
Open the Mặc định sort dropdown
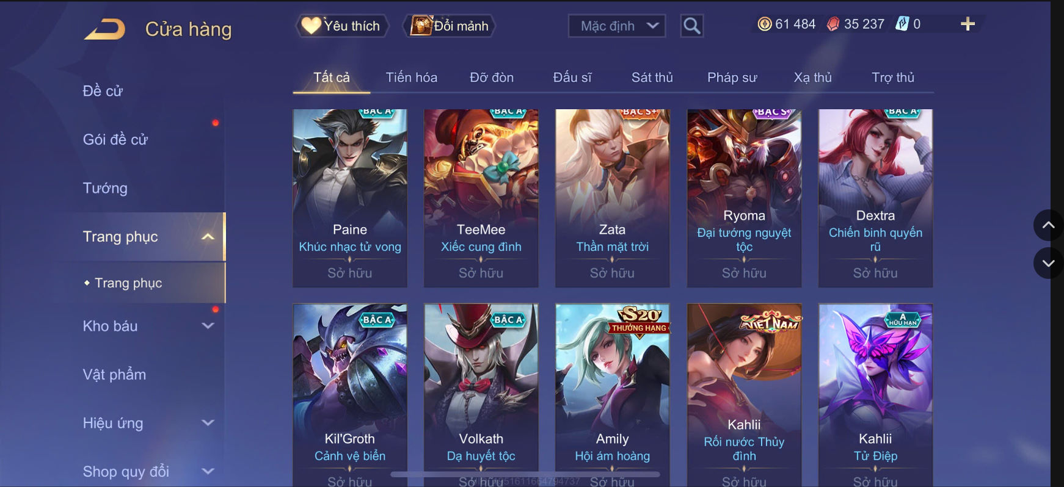(617, 26)
